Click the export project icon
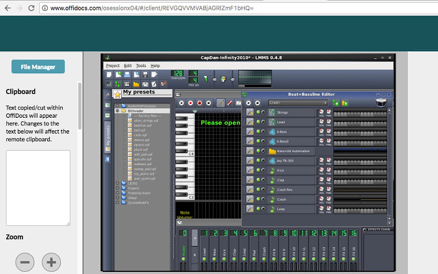The width and height of the screenshot is (438, 274). pos(154,75)
